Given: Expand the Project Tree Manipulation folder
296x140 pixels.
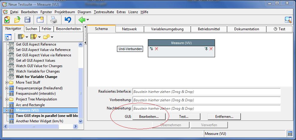Looking at the screenshot, I should [x=7, y=99].
